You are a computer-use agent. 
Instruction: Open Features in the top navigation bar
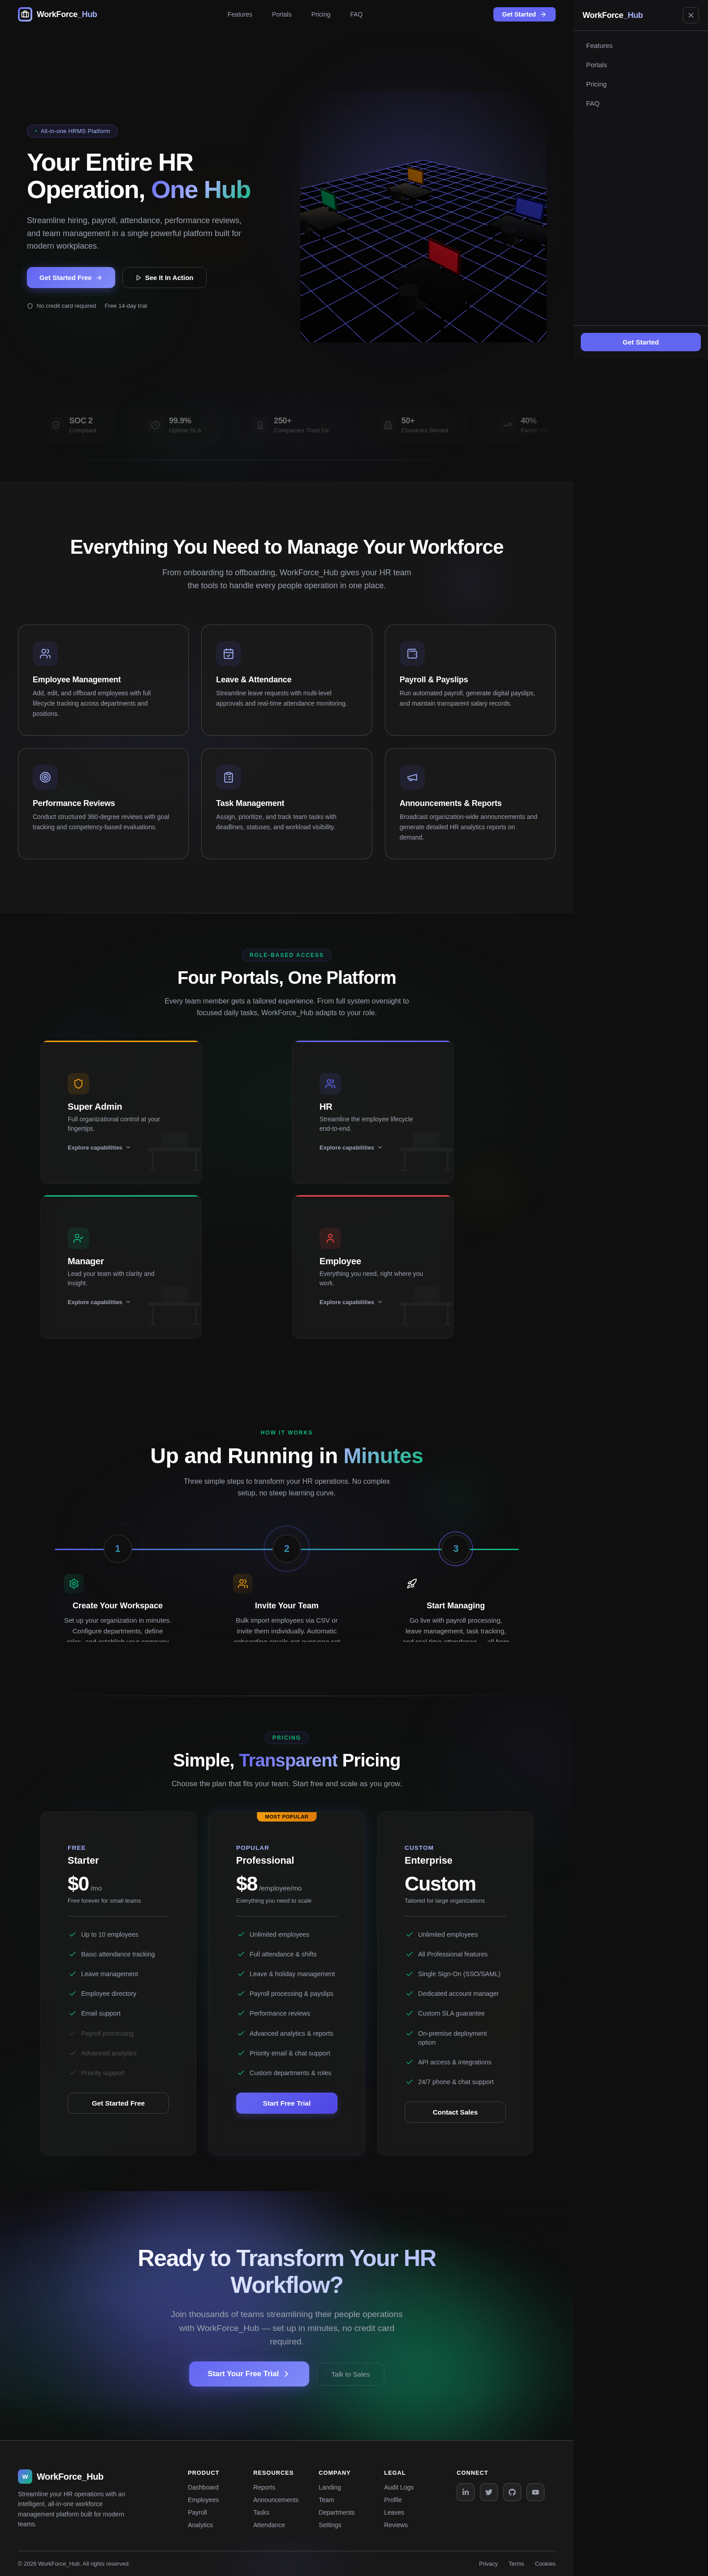coord(240,14)
